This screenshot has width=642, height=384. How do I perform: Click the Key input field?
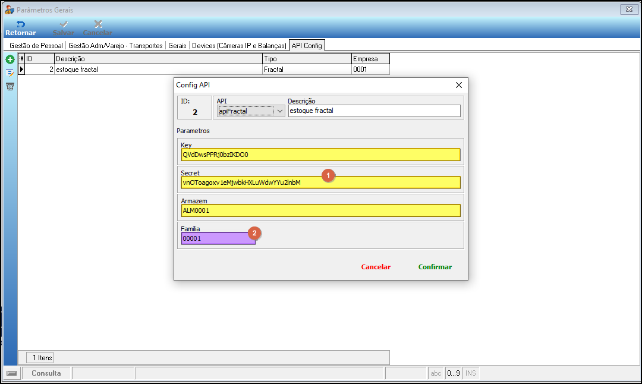tap(320, 155)
